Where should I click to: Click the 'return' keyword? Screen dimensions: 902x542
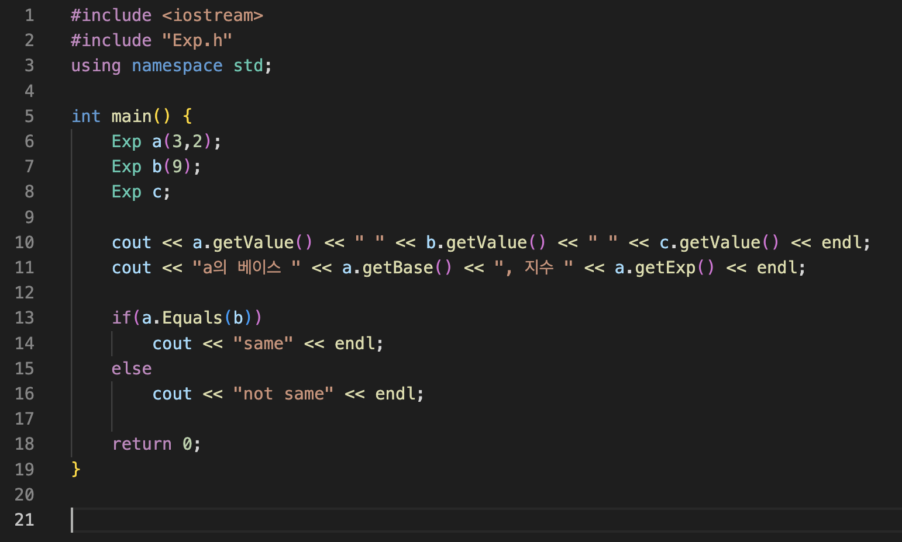pos(142,444)
